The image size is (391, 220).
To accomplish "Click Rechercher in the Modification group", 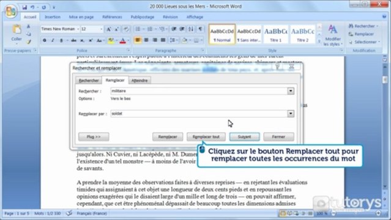I will (364, 26).
